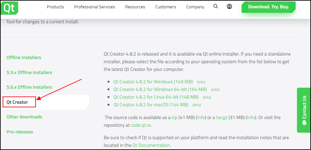Select Offline Installers in sidebar
This screenshot has width=311, height=150.
(x=24, y=58)
